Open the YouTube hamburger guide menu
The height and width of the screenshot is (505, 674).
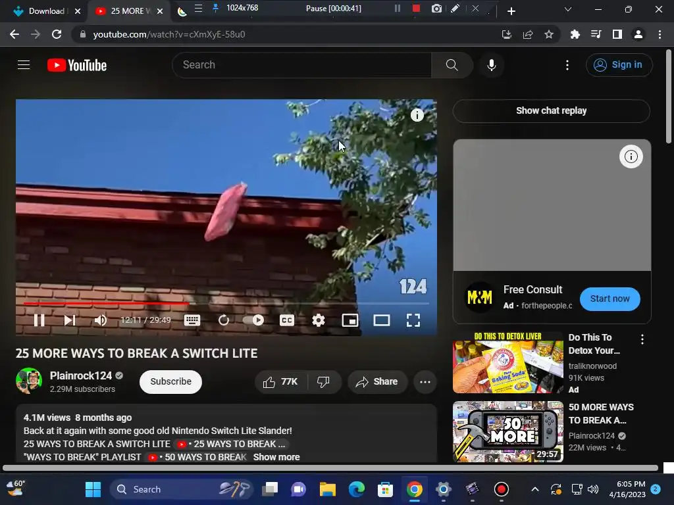click(24, 65)
